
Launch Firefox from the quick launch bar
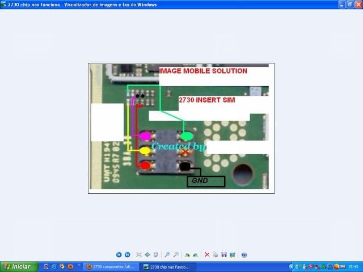[x=70, y=267]
